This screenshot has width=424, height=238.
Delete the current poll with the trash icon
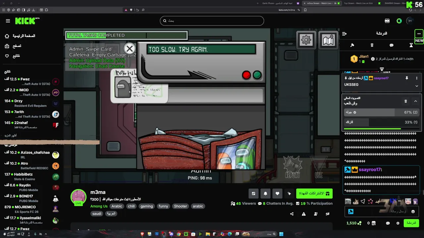click(x=405, y=101)
